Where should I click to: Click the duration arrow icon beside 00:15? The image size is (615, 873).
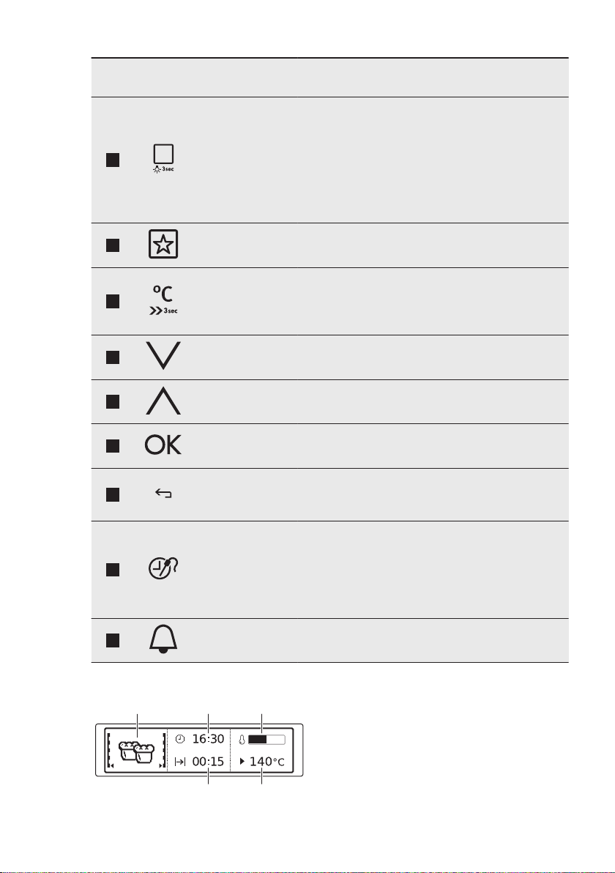pyautogui.click(x=180, y=762)
